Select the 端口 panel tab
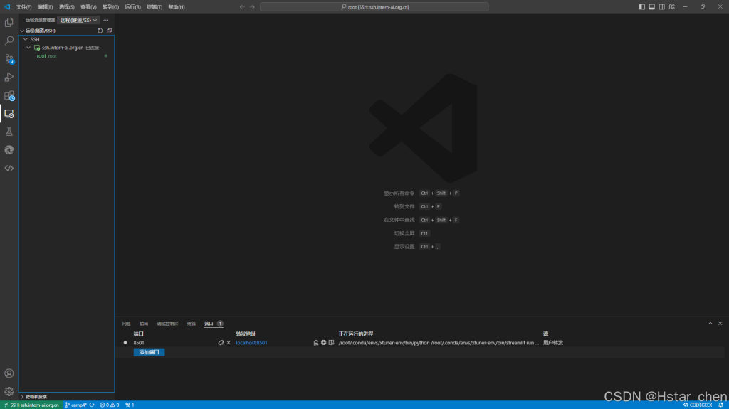The image size is (729, 409). (x=209, y=324)
